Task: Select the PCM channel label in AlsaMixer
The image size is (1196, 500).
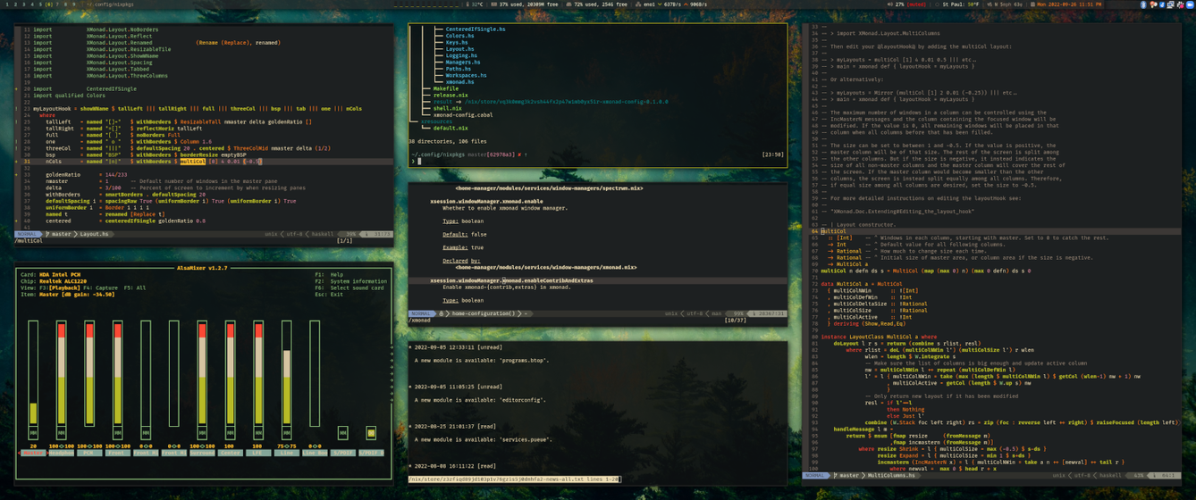Action: point(88,453)
